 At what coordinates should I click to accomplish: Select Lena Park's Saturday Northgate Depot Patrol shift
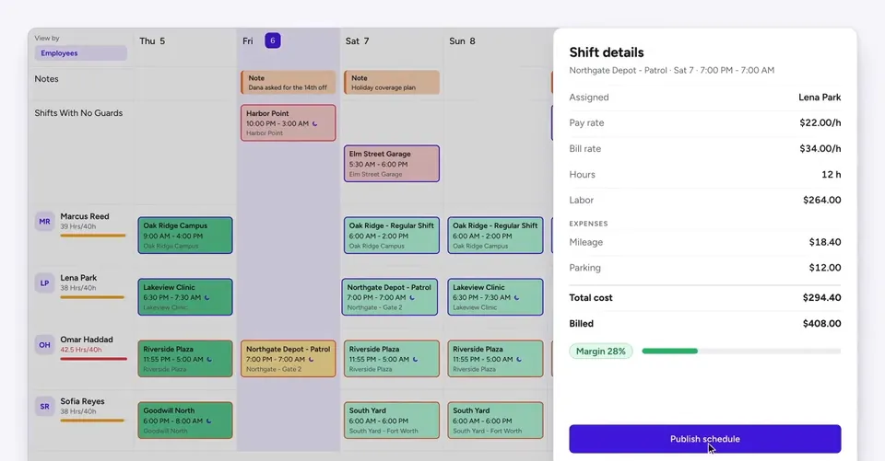(x=389, y=296)
